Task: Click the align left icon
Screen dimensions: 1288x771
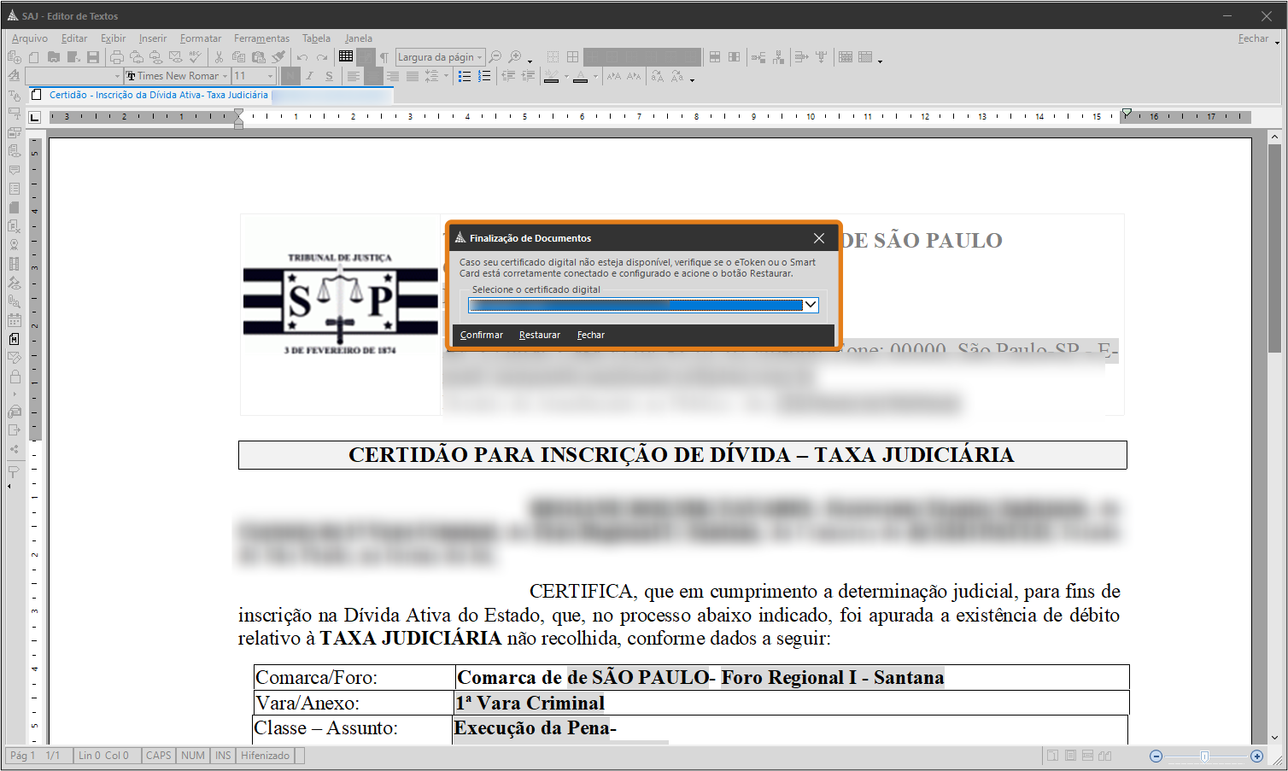Action: click(353, 76)
